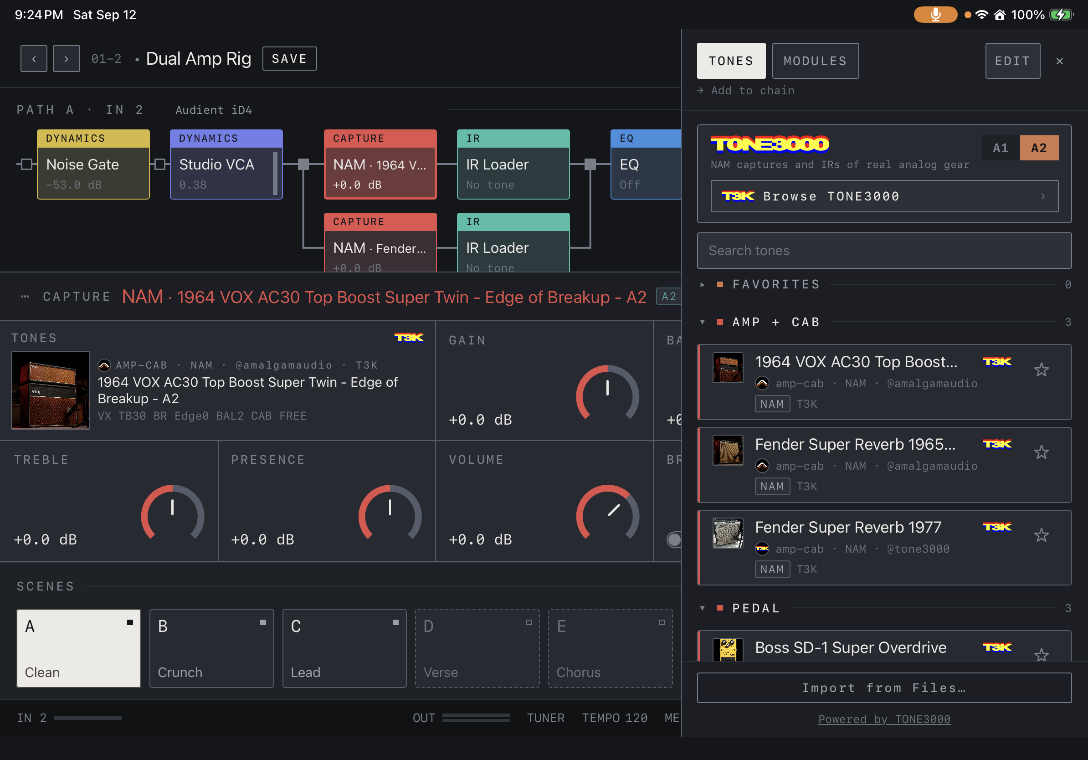
Task: Select the NAM 1964 V... capture block
Action: pos(380,164)
